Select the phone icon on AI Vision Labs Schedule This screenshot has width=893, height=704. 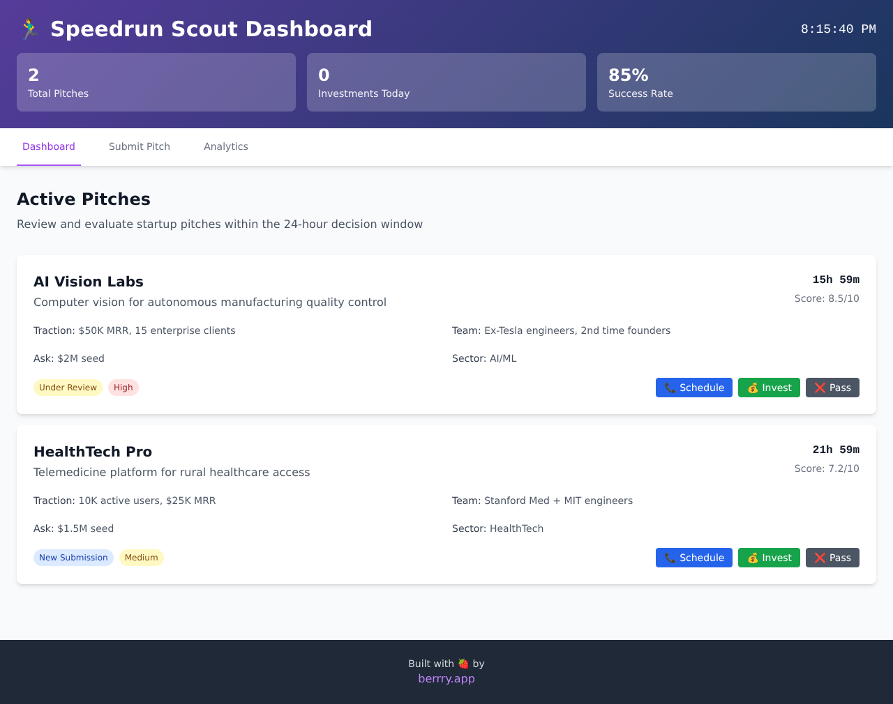tap(670, 388)
